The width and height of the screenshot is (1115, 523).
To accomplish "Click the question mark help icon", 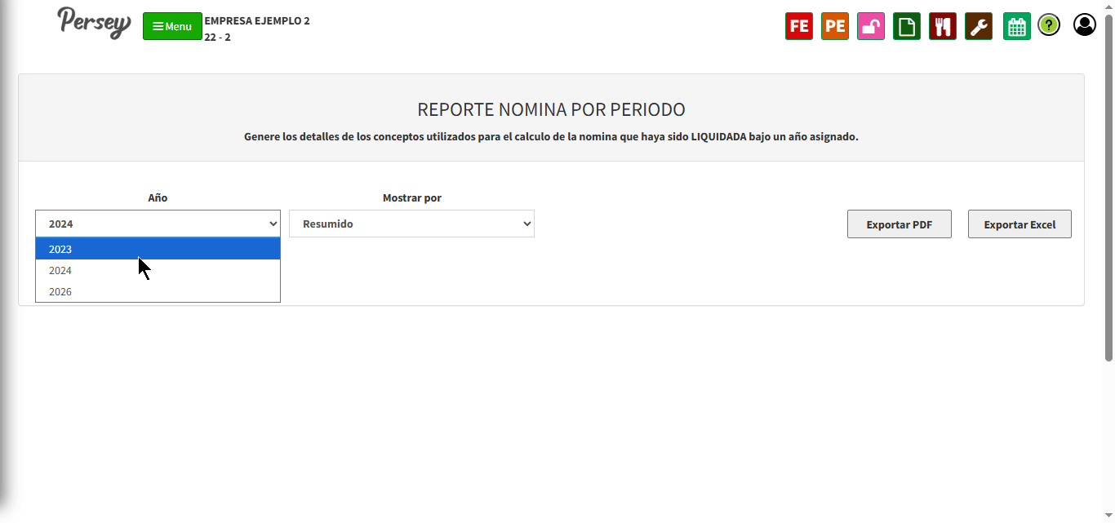I will [1049, 25].
